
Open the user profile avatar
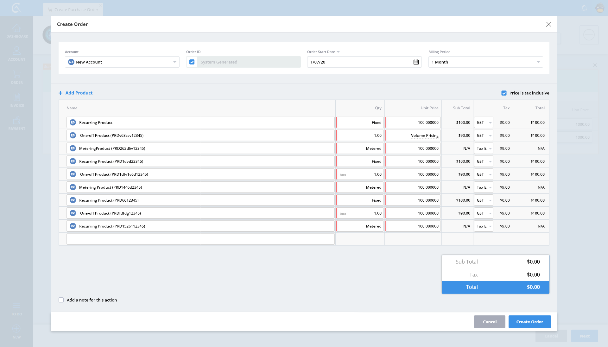600,8
